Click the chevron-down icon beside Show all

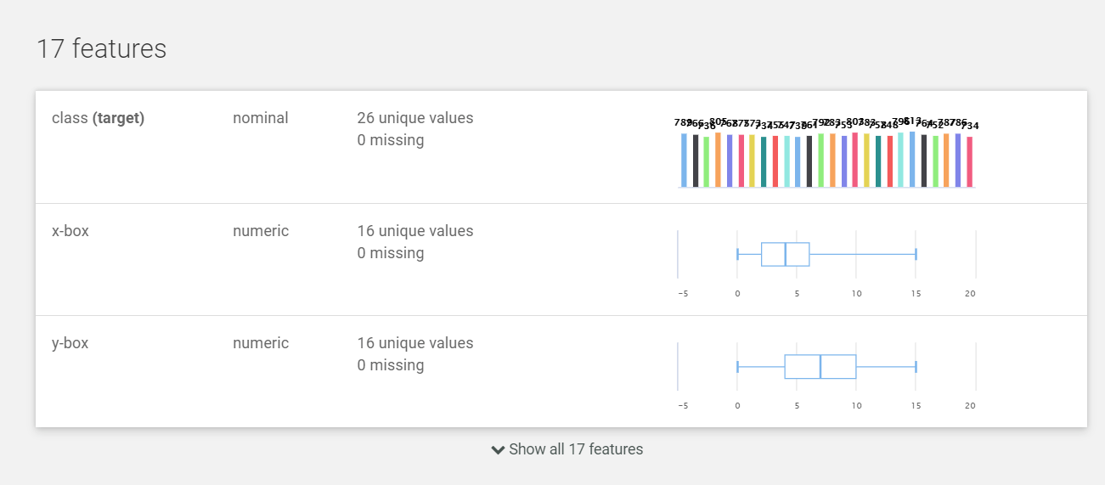coord(498,449)
